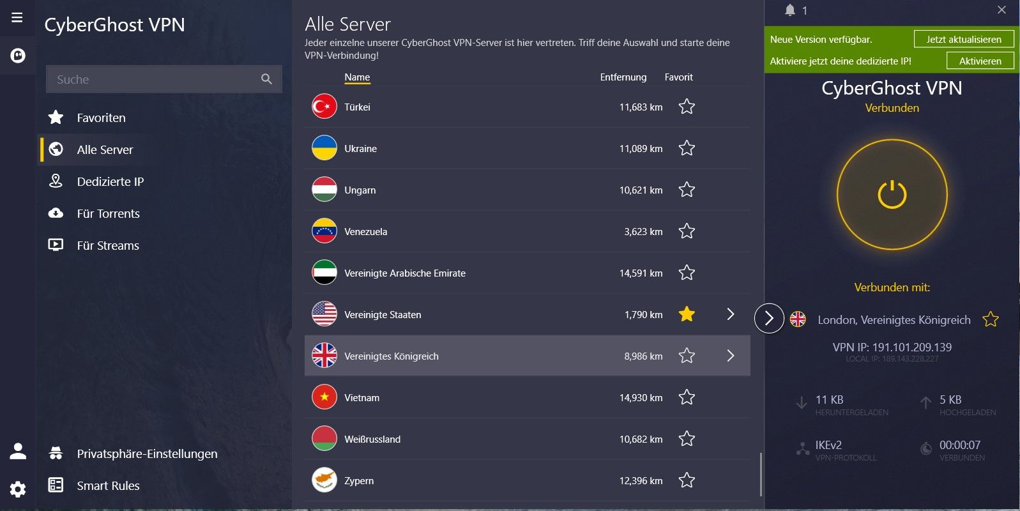Click the VPN power button

coord(892,195)
